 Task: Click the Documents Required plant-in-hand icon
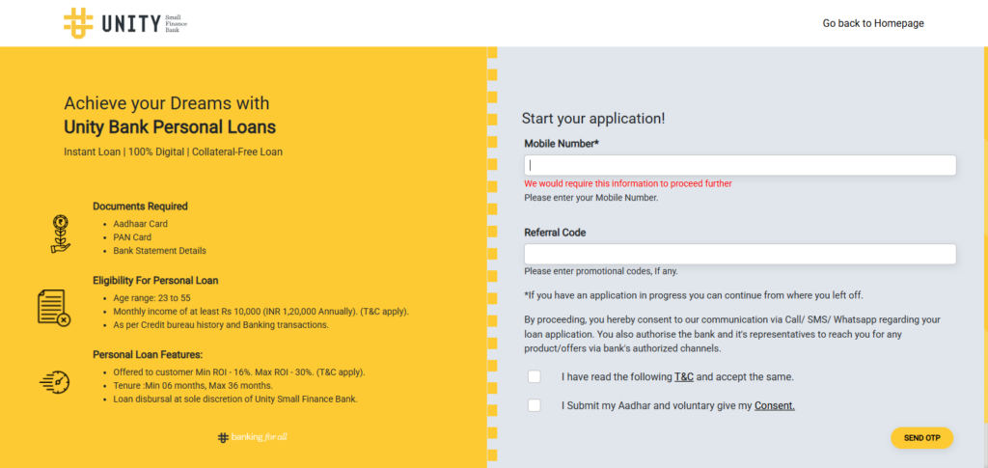[x=60, y=234]
